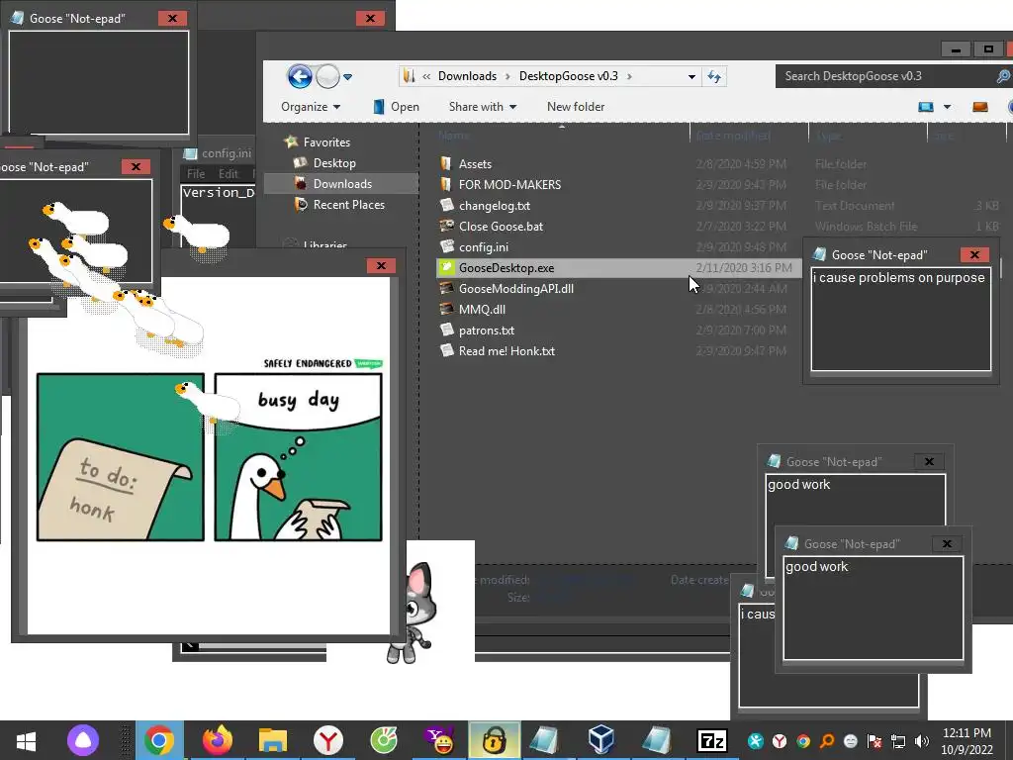Select the Assets folder
The height and width of the screenshot is (760, 1013).
[475, 164]
